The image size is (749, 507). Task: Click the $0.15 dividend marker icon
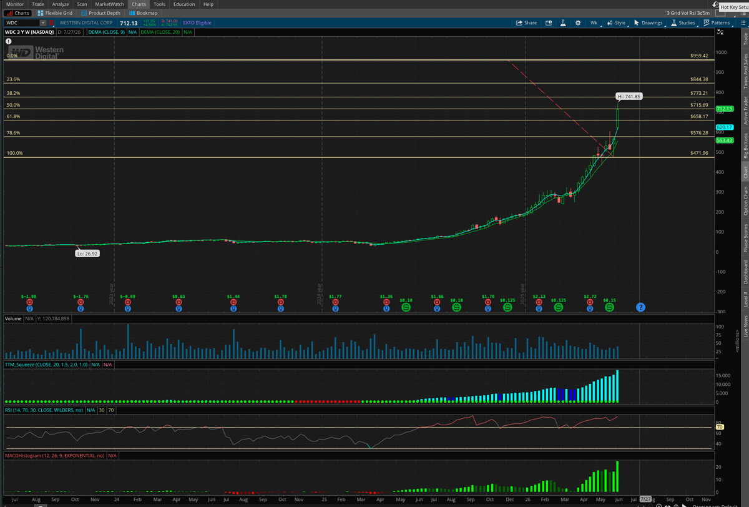[609, 307]
